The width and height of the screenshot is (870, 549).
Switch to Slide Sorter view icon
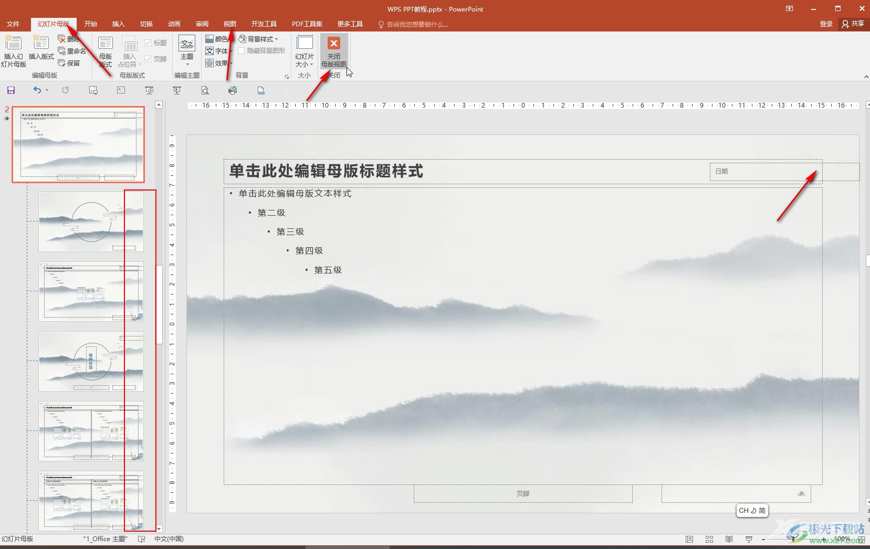(x=709, y=539)
